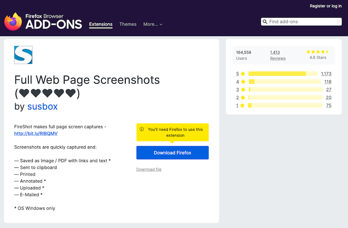Click the number 5 rating label
348x228 pixels.
(237, 74)
